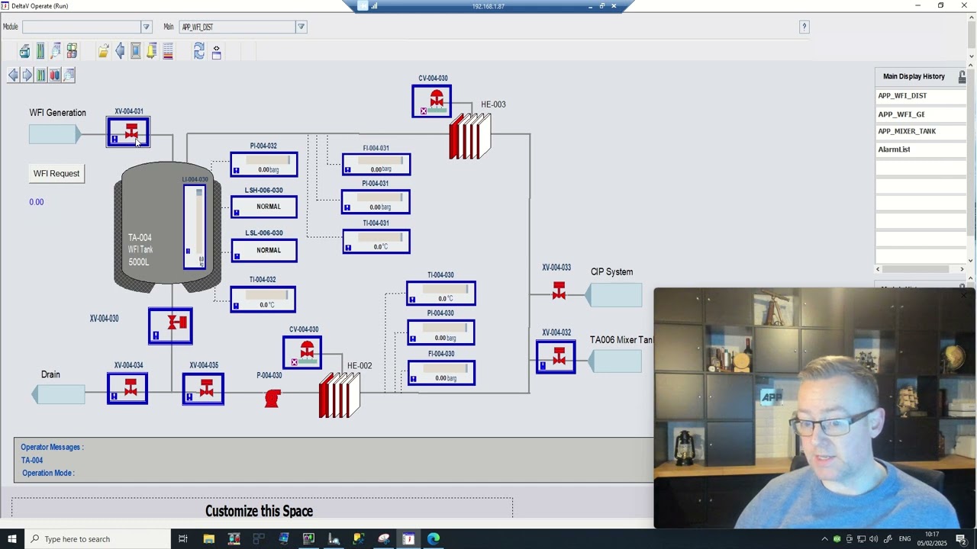Open the alarm bell list icon
Image resolution: width=977 pixels, height=549 pixels.
152,51
